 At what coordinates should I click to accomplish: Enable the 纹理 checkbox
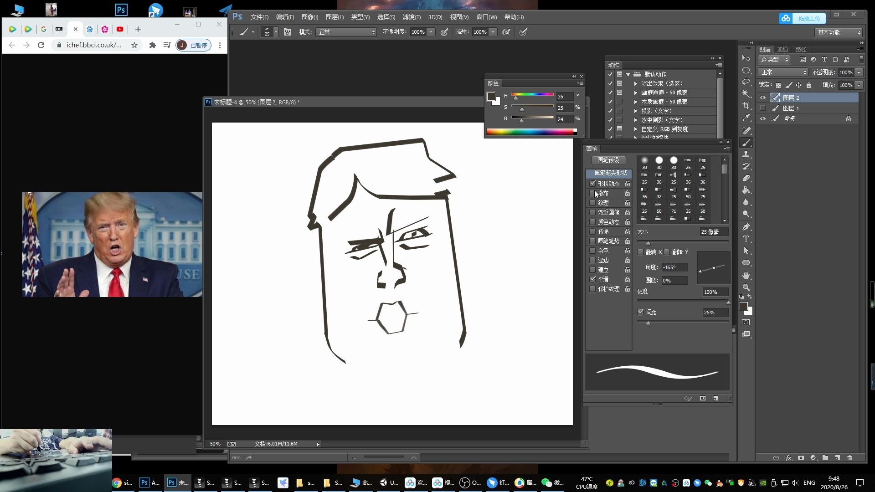pyautogui.click(x=592, y=203)
